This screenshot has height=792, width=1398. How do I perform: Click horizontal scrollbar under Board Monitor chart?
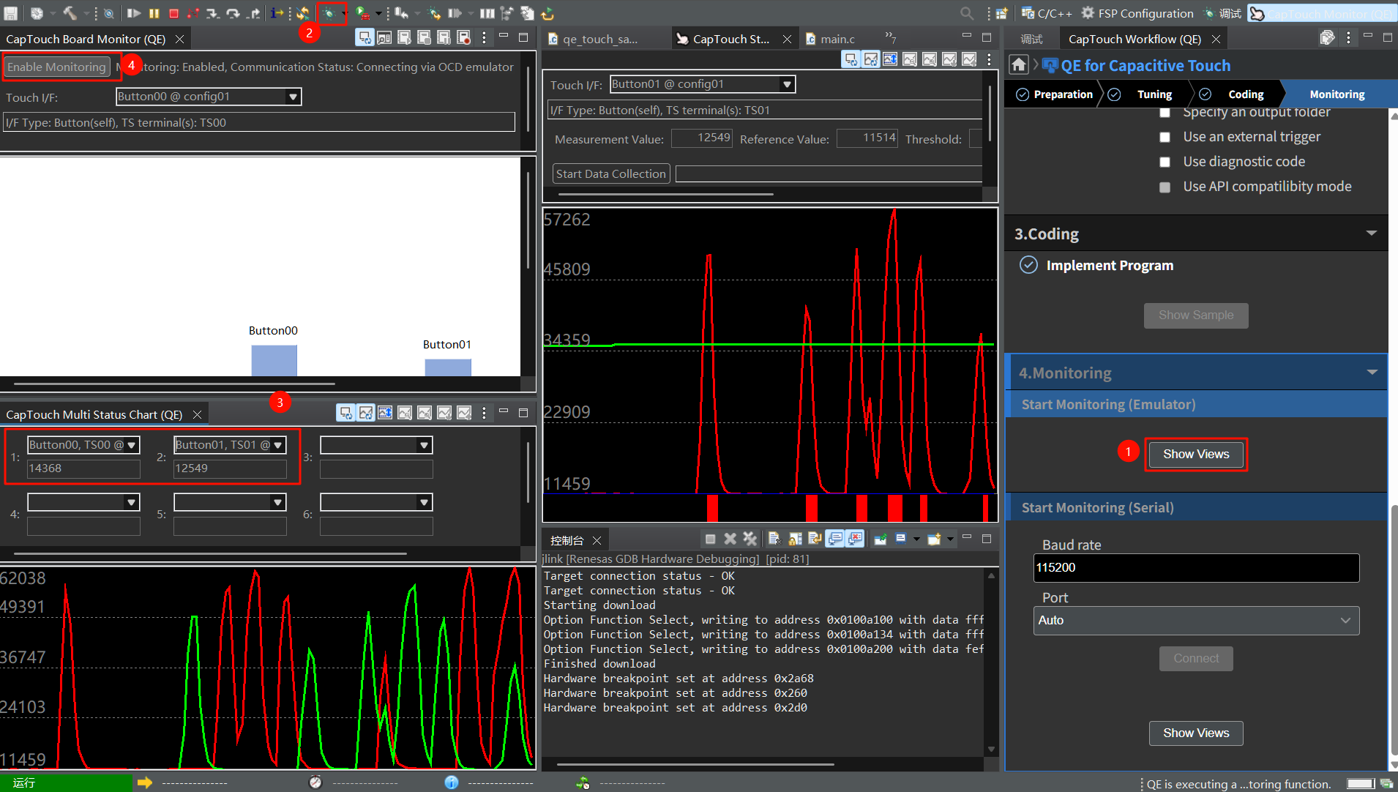coord(174,384)
